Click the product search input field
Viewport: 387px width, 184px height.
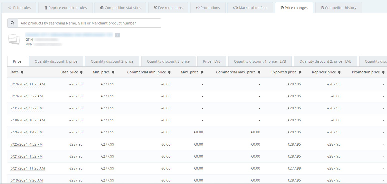click(89, 23)
